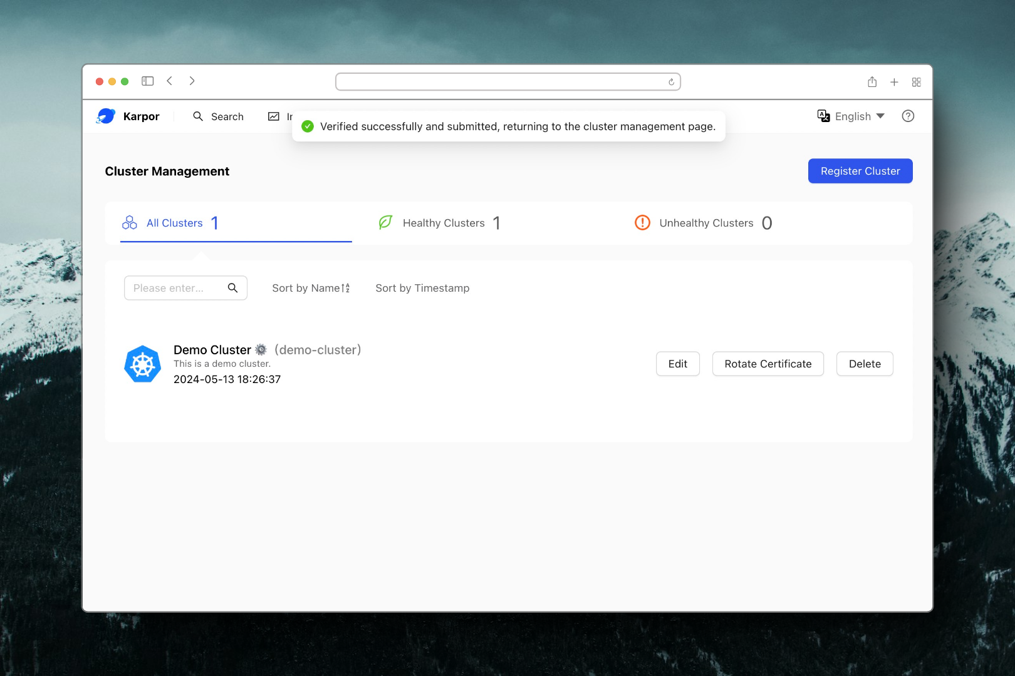Image resolution: width=1015 pixels, height=676 pixels.
Task: Open the Search page from navbar
Action: pyautogui.click(x=218, y=116)
